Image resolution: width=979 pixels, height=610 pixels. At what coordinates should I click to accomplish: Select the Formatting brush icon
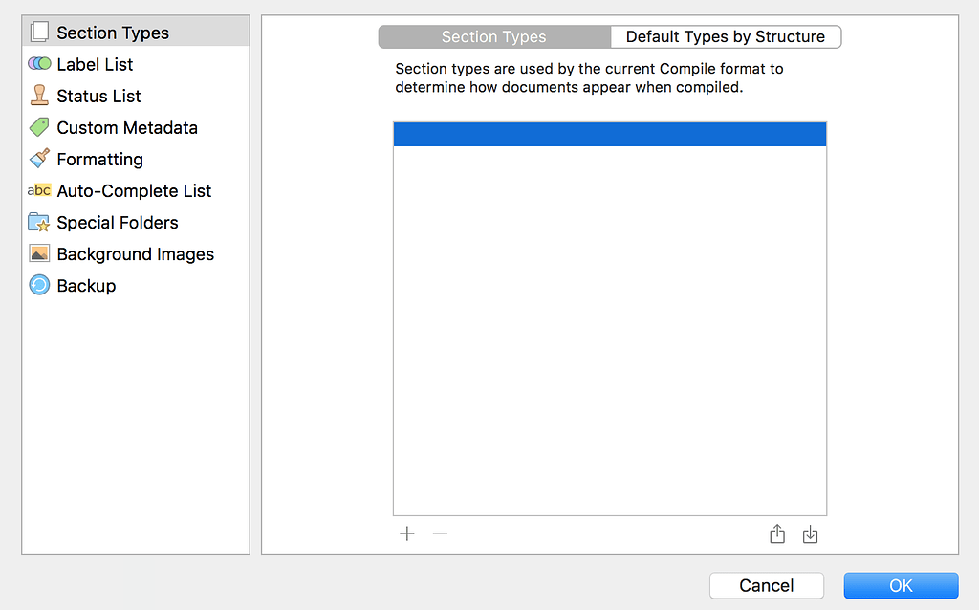click(x=39, y=158)
